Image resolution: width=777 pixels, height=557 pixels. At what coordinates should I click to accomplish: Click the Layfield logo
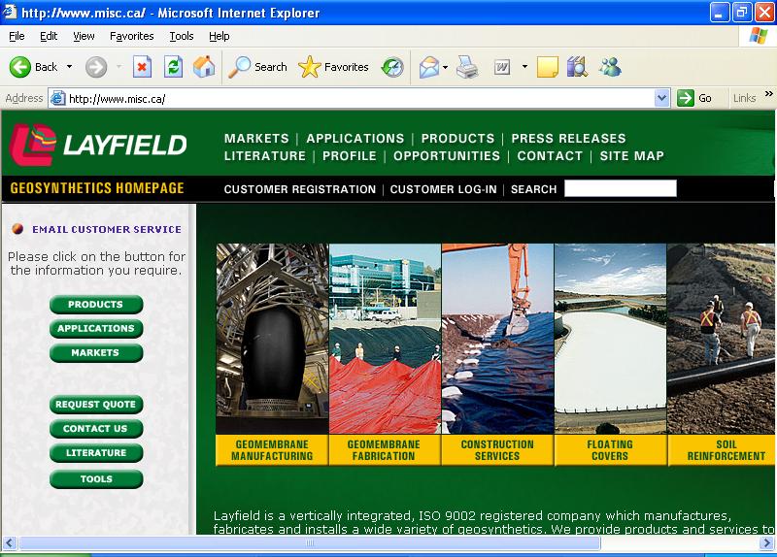(x=98, y=144)
